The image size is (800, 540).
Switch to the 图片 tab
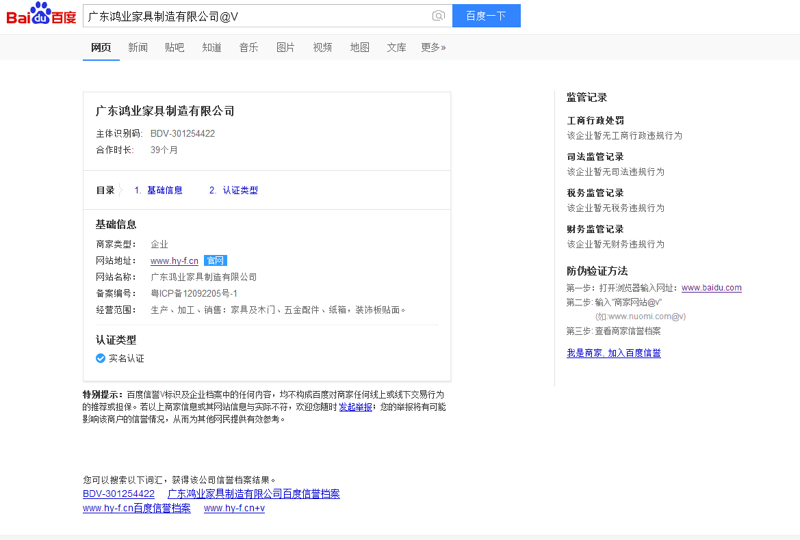[285, 47]
